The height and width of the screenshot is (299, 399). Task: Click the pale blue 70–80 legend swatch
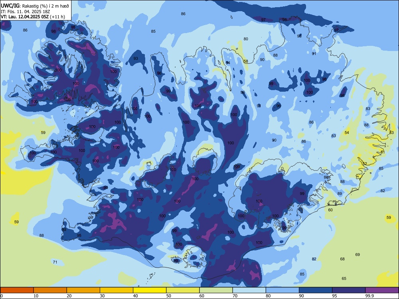249,290
